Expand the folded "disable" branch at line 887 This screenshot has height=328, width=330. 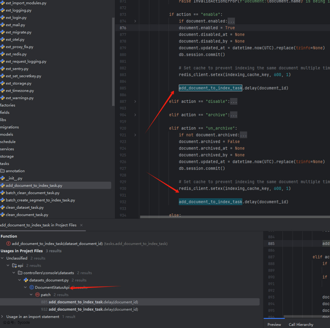pos(135,102)
